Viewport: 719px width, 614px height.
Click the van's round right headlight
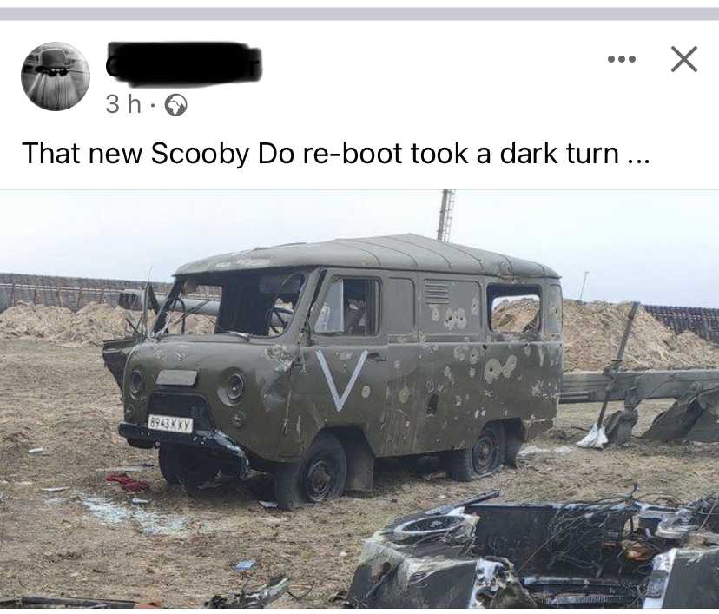(x=232, y=387)
